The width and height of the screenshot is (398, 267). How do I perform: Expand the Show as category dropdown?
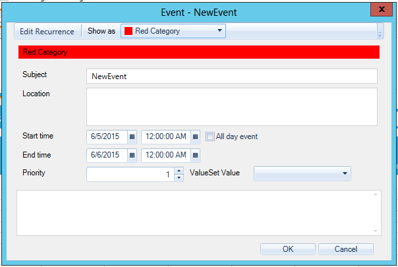click(x=219, y=30)
